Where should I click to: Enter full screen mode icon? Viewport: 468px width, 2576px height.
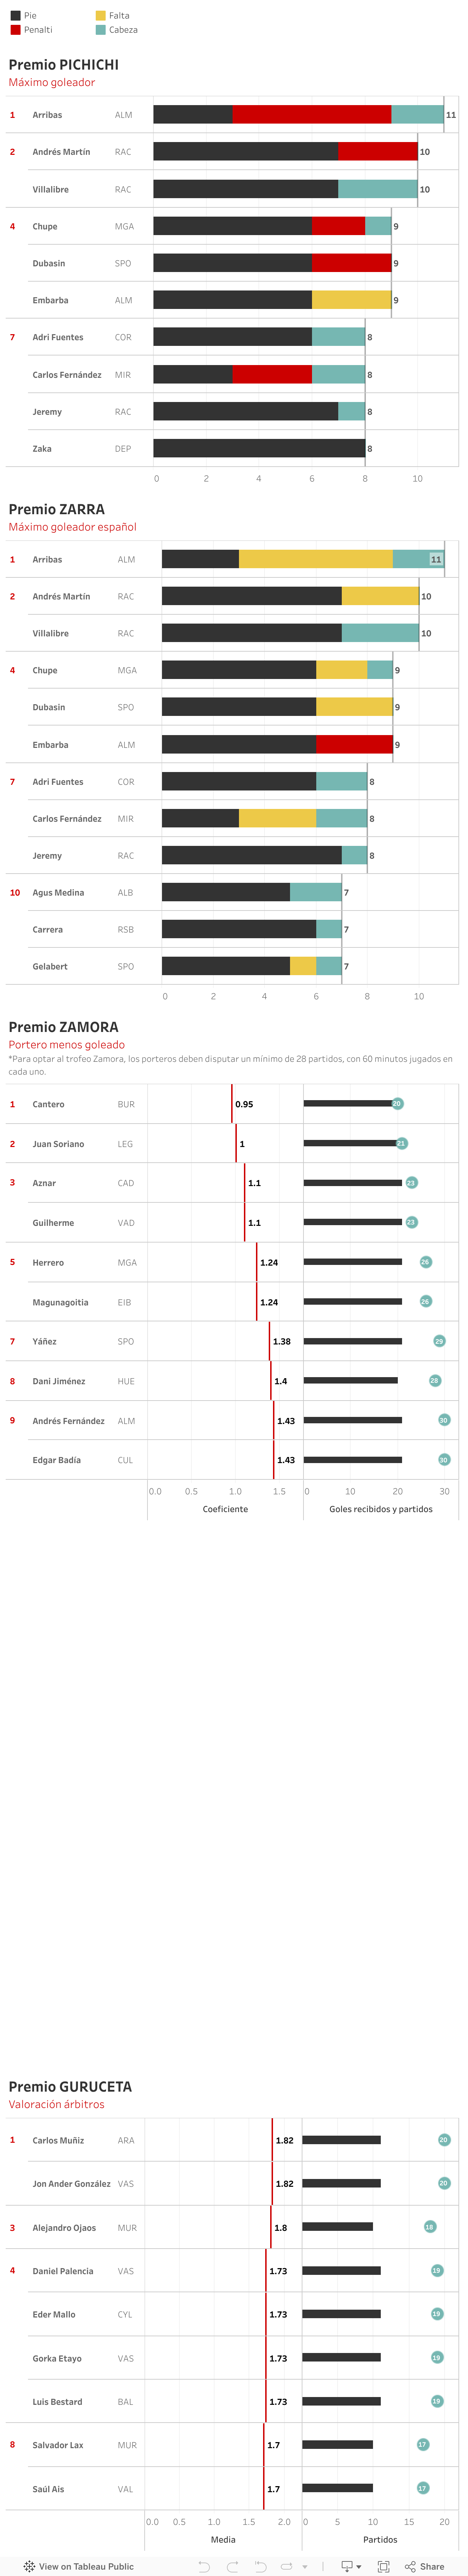[383, 2566]
